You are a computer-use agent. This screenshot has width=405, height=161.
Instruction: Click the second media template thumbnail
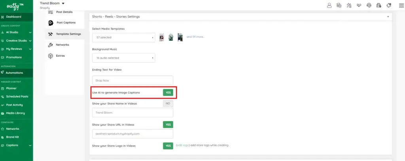171,37
